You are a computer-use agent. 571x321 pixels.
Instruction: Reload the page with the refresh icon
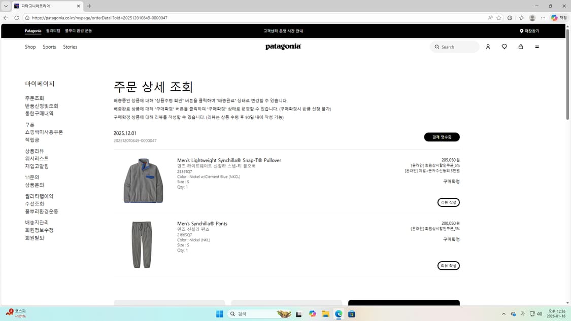pyautogui.click(x=17, y=17)
